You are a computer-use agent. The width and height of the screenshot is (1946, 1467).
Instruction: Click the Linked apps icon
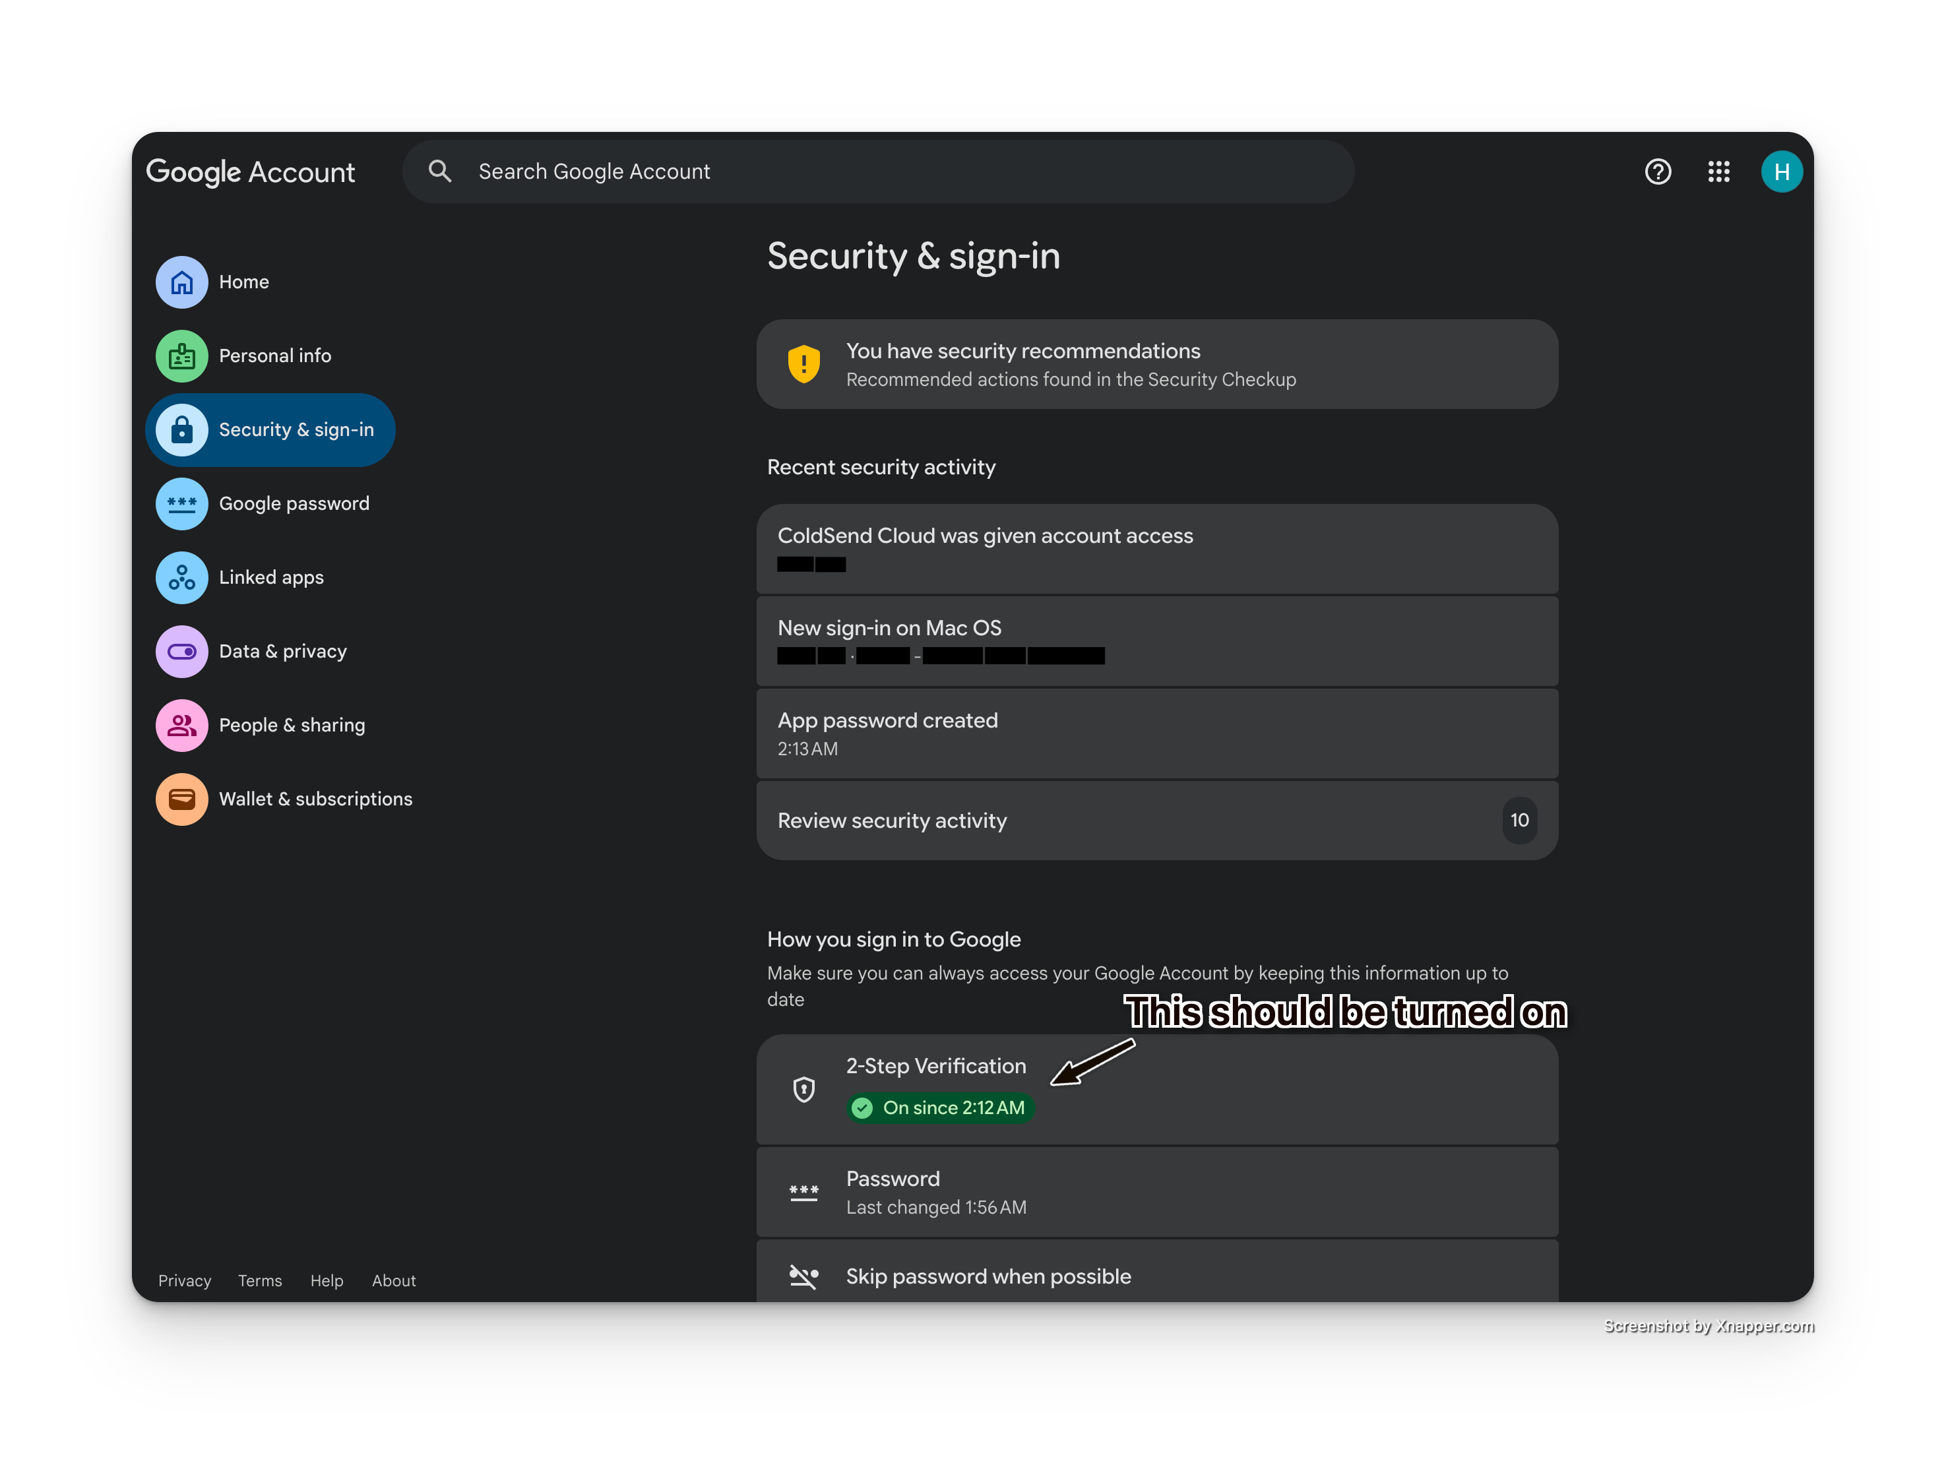click(182, 578)
